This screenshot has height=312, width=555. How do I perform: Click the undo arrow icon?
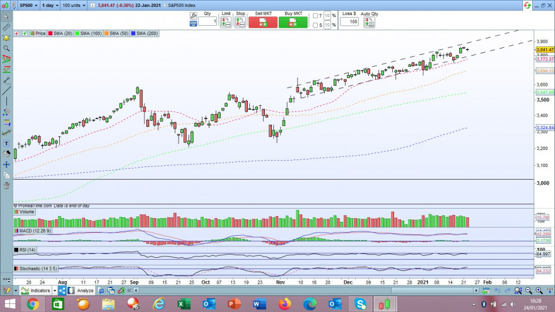point(498,291)
